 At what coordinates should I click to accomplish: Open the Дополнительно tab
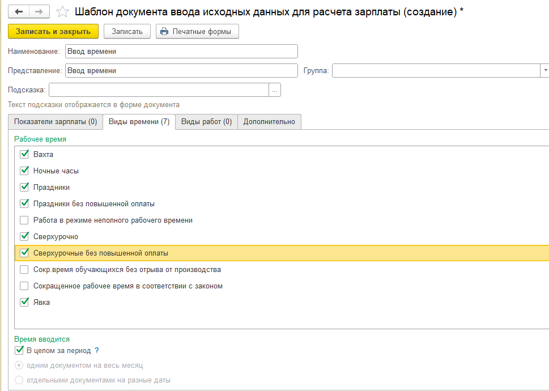coord(269,122)
